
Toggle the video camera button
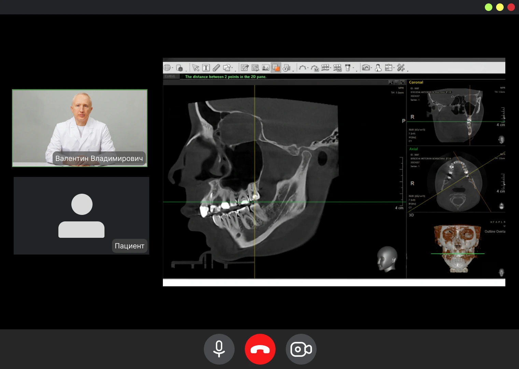point(301,349)
